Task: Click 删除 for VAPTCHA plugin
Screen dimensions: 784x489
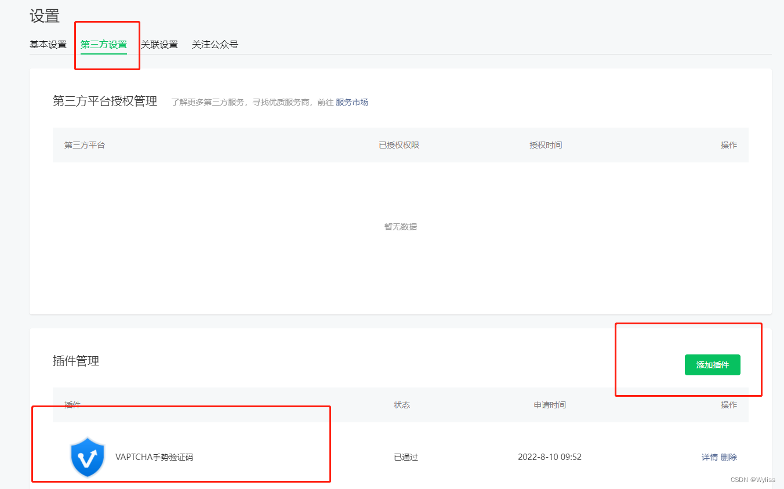Action: pyautogui.click(x=729, y=457)
